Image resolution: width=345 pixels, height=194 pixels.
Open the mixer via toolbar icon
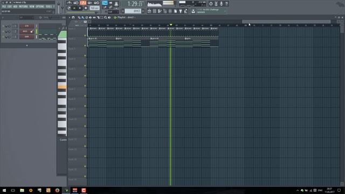170,11
